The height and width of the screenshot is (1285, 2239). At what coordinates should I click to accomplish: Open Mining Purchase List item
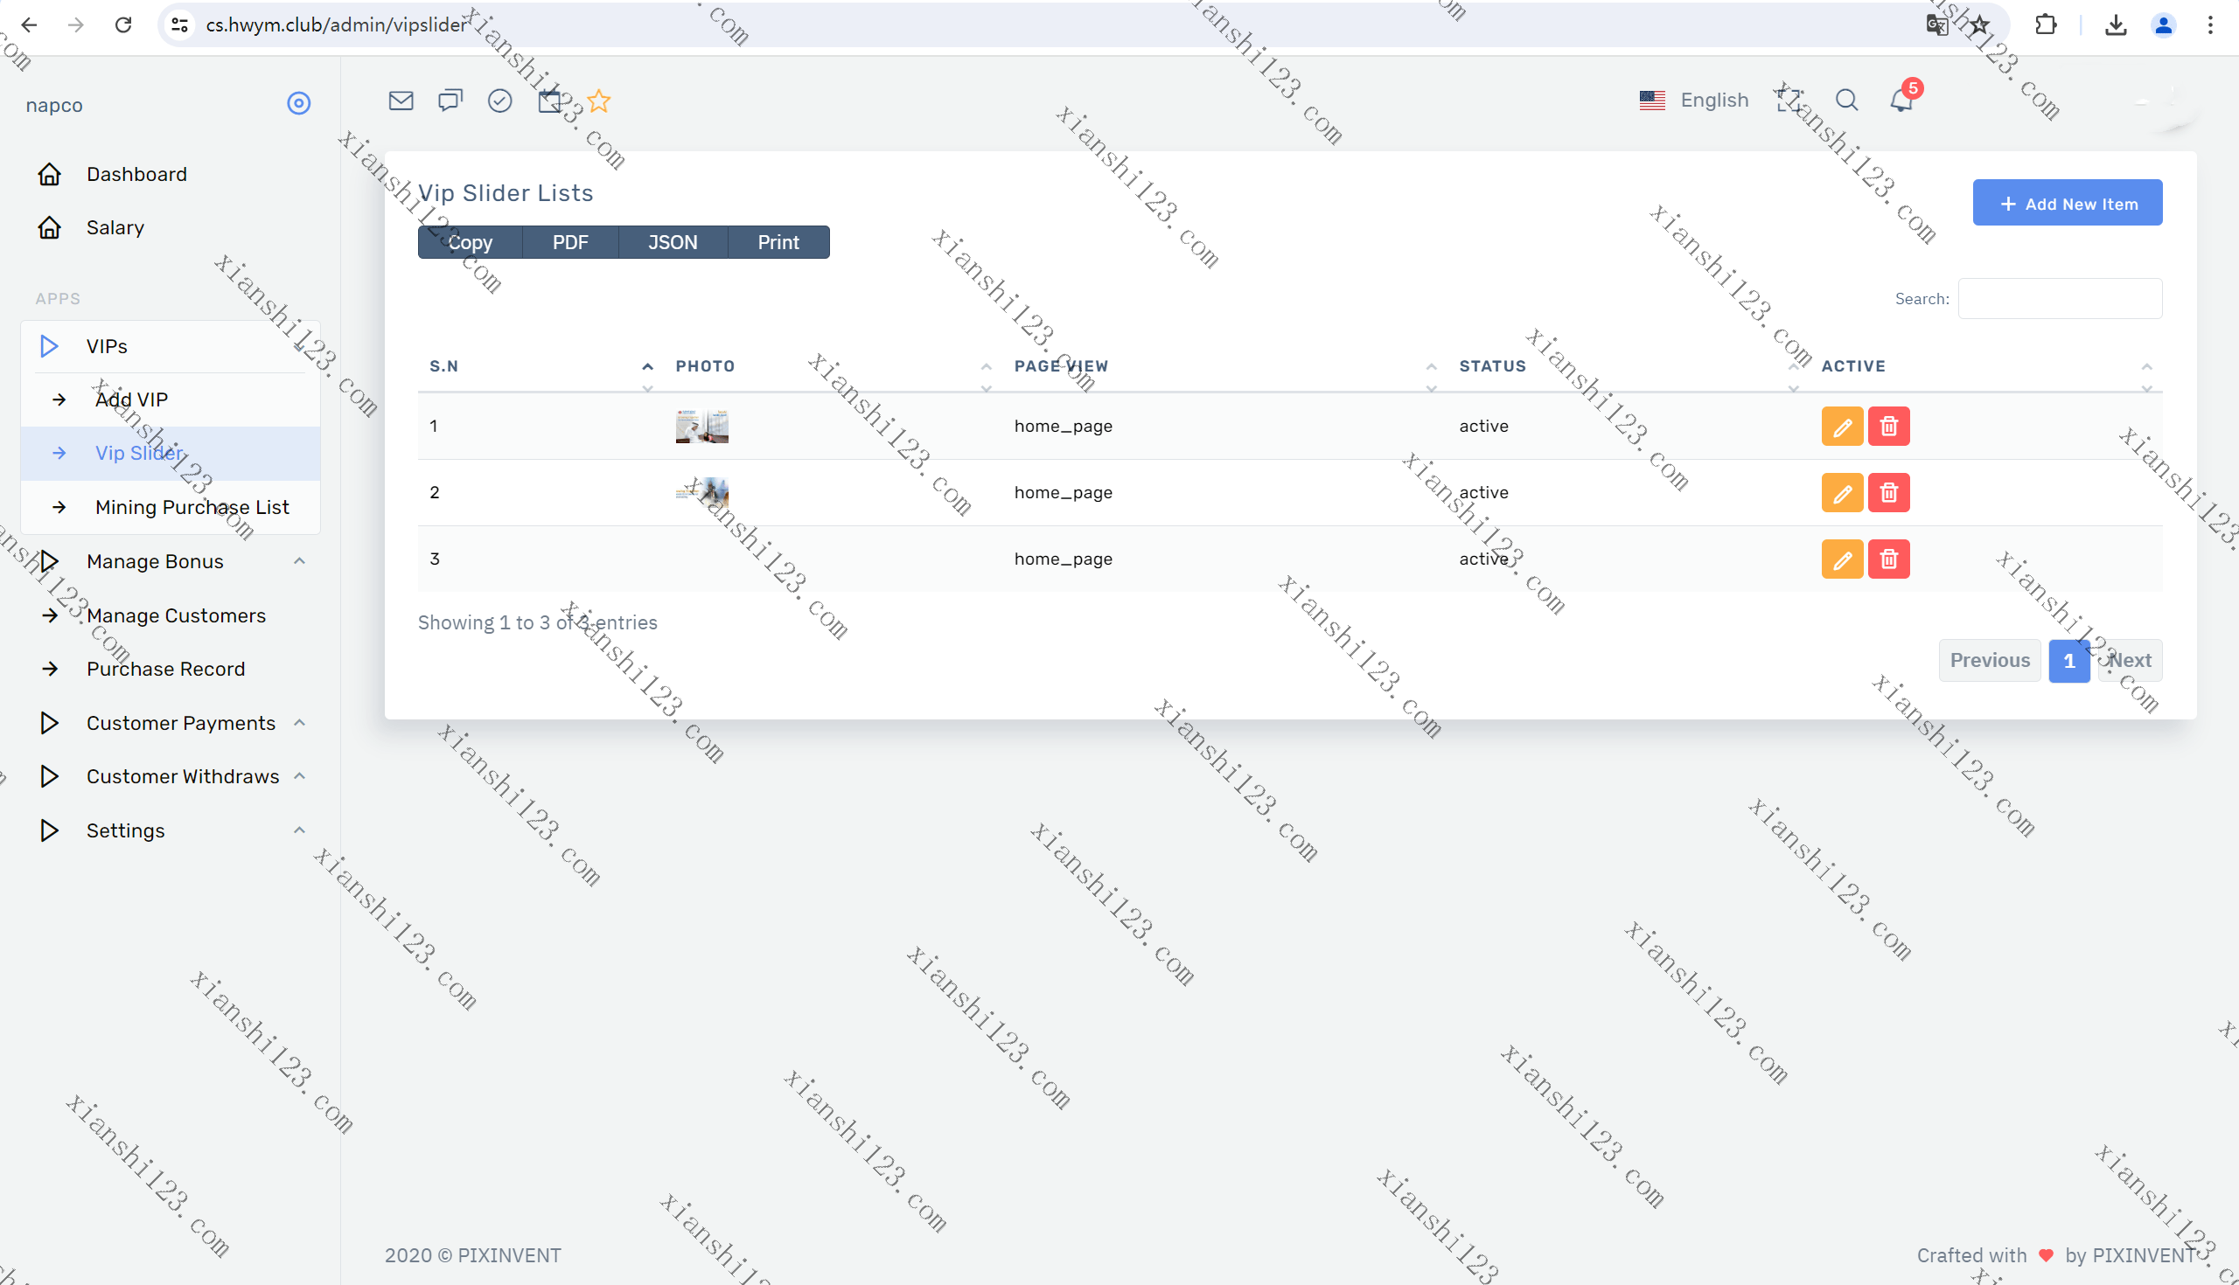tap(171, 508)
